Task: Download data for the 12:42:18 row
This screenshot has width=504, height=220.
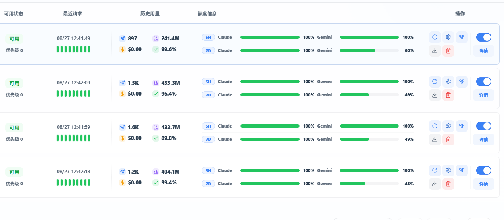Action: click(435, 184)
